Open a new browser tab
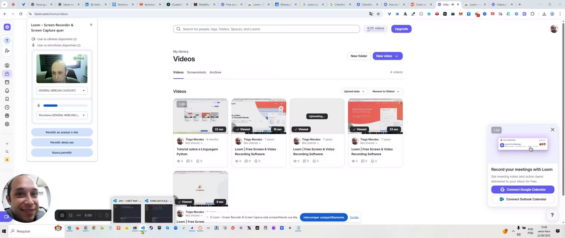The width and height of the screenshot is (565, 238). (x=520, y=5)
